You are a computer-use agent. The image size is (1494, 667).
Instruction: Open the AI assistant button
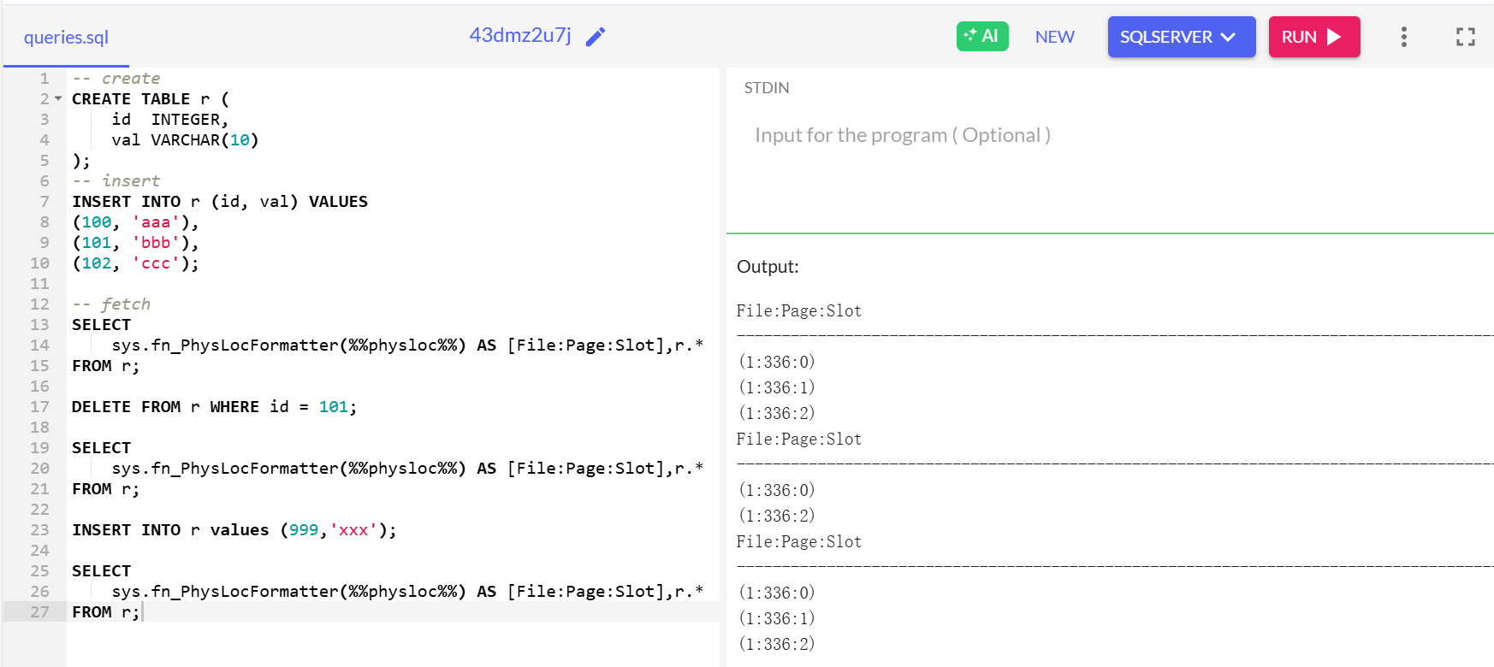point(981,36)
